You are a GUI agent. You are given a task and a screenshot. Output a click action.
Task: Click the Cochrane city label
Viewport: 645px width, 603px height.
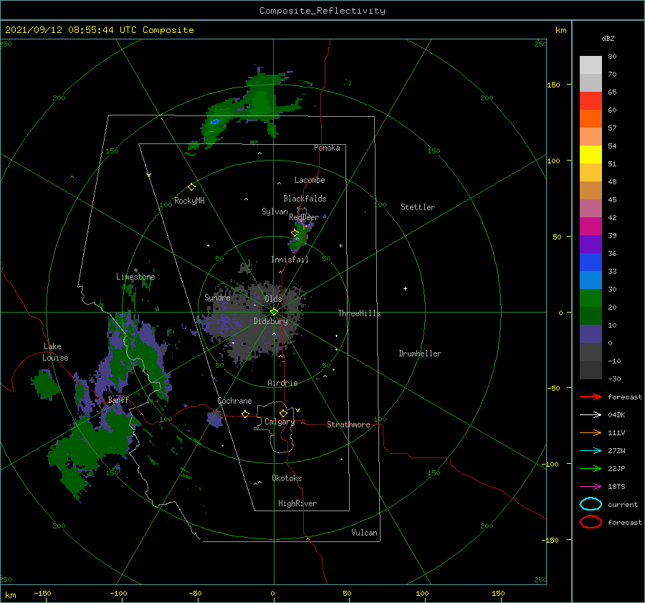[234, 401]
